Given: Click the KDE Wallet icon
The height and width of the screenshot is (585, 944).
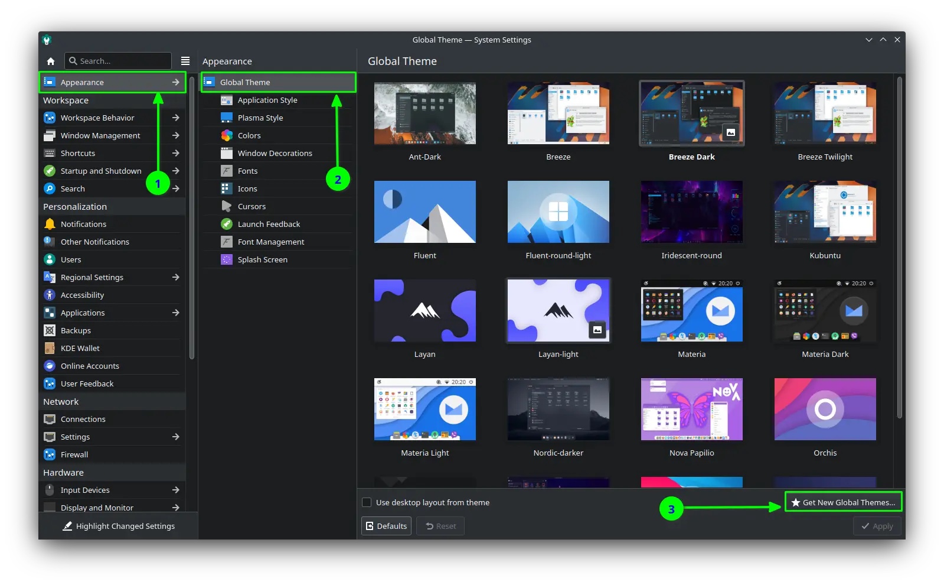Looking at the screenshot, I should 50,348.
